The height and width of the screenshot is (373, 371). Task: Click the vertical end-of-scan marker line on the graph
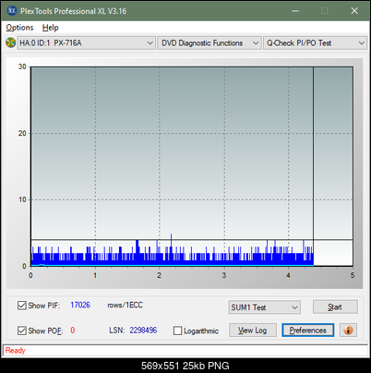[x=313, y=166]
